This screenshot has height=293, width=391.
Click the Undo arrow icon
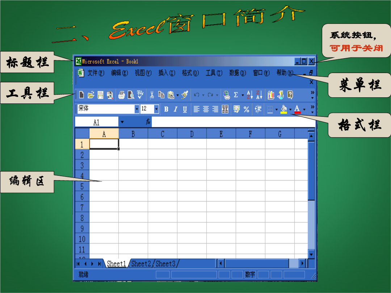tap(197, 95)
